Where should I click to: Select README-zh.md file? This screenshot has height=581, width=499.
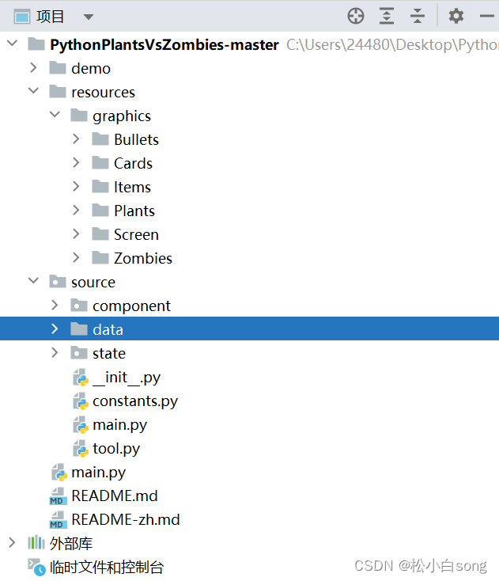(x=126, y=520)
